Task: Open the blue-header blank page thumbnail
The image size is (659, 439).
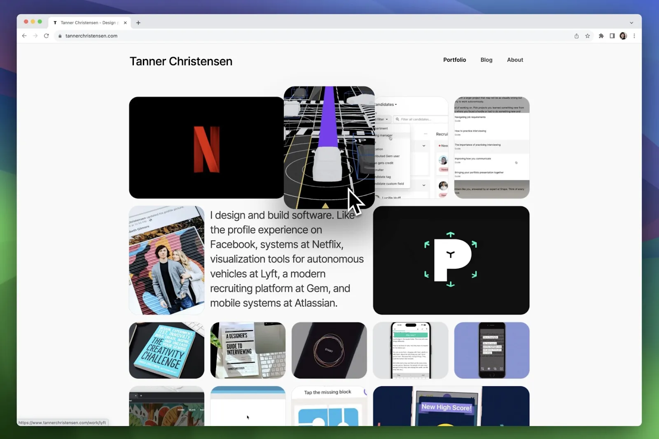Action: point(248,406)
